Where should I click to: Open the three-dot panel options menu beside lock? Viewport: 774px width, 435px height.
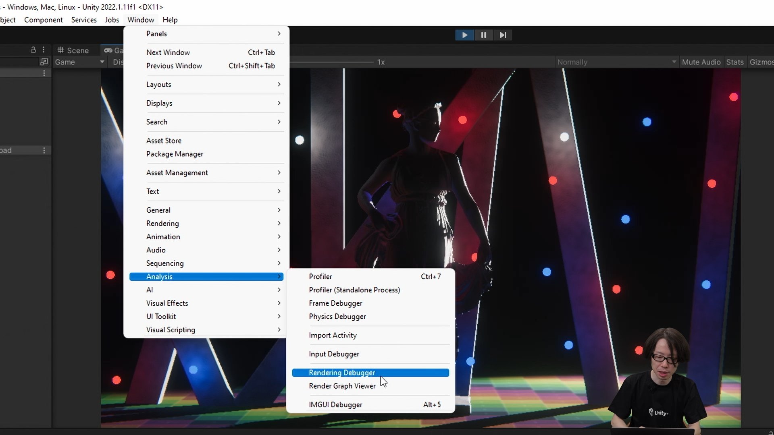(x=44, y=50)
